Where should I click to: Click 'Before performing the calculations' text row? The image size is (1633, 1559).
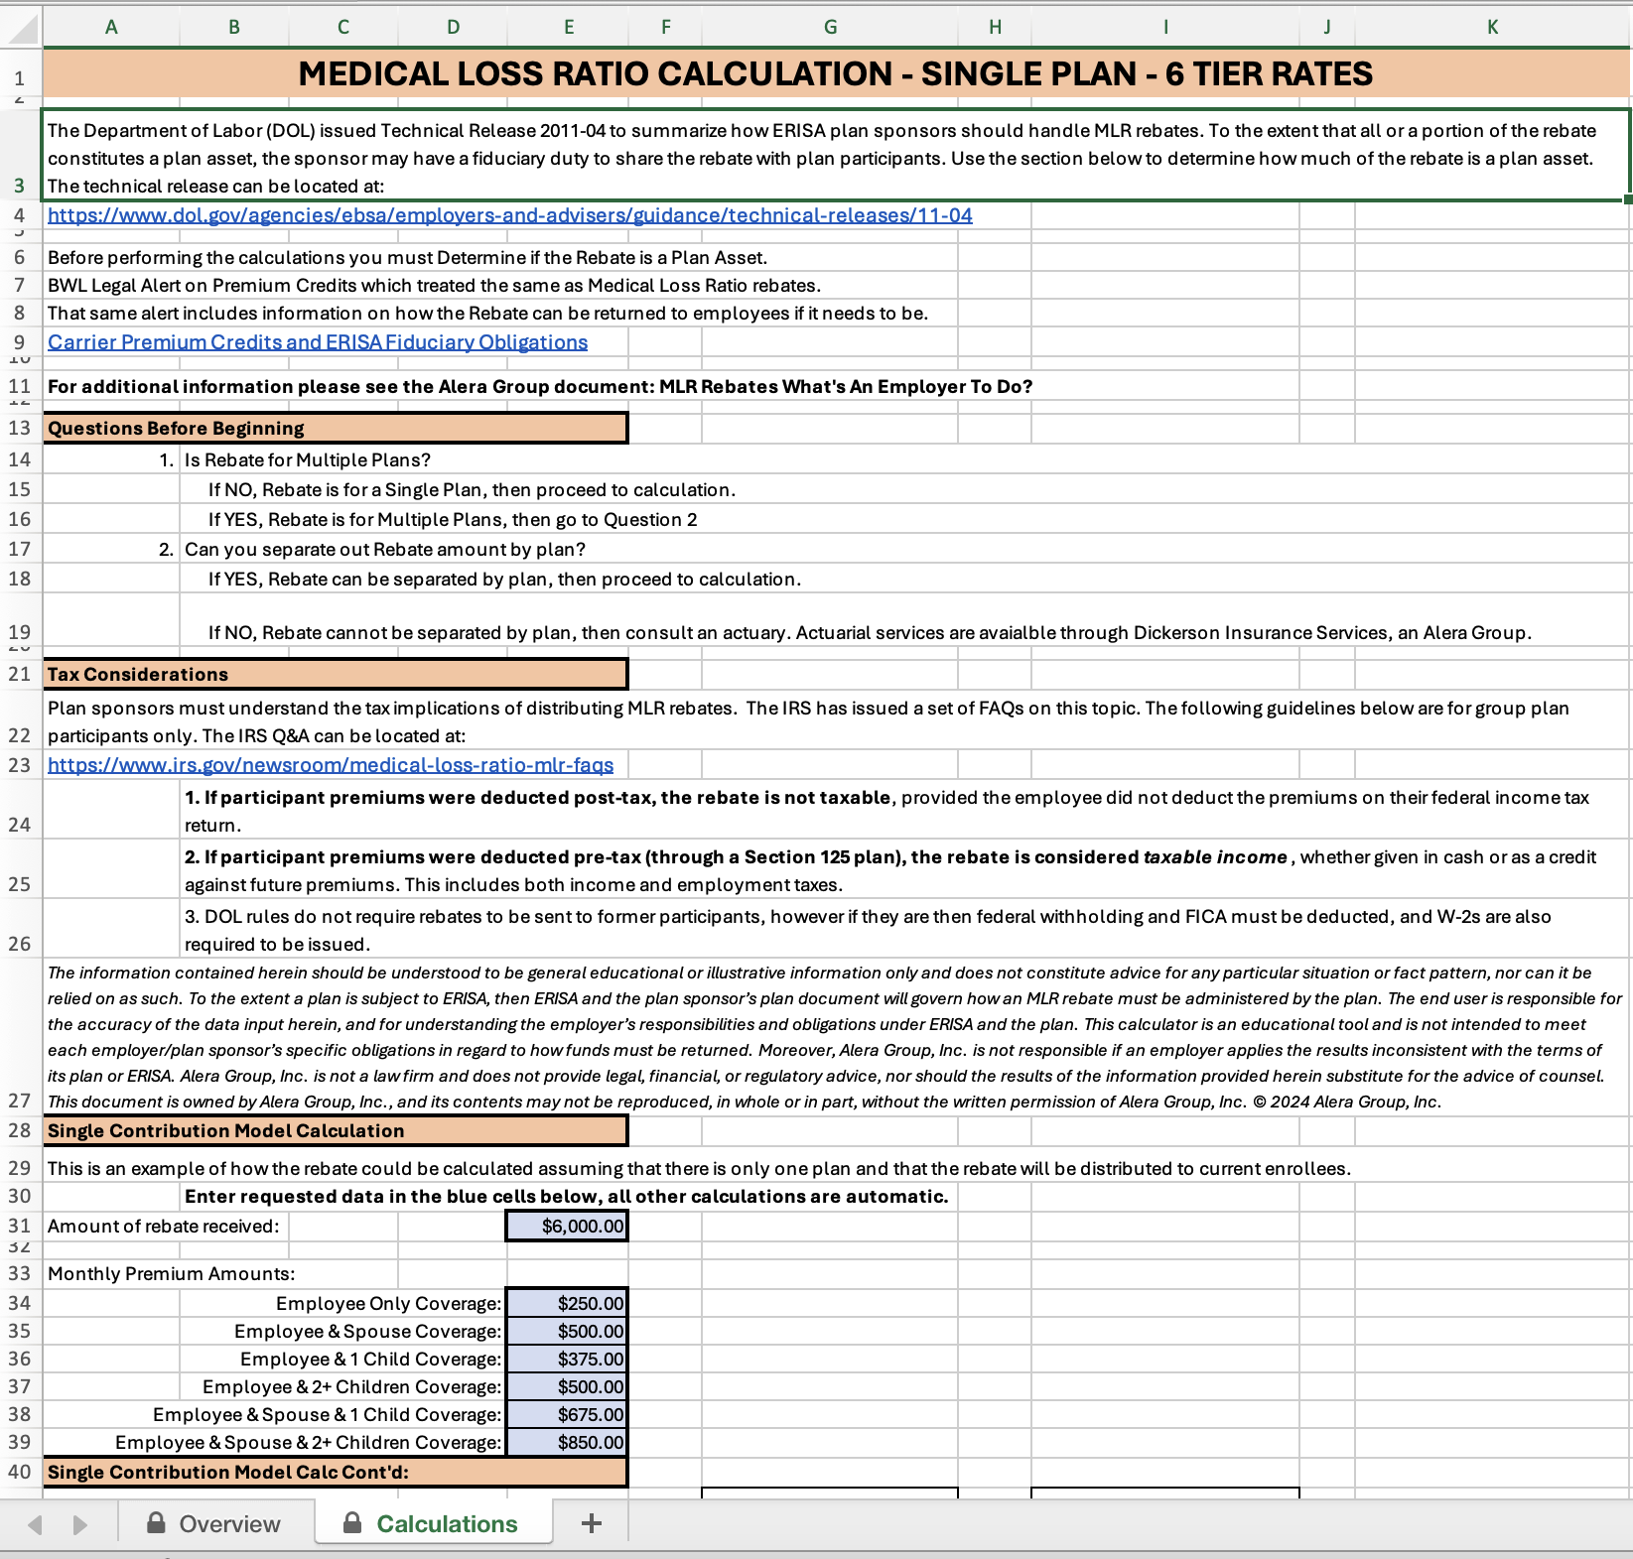(x=408, y=257)
